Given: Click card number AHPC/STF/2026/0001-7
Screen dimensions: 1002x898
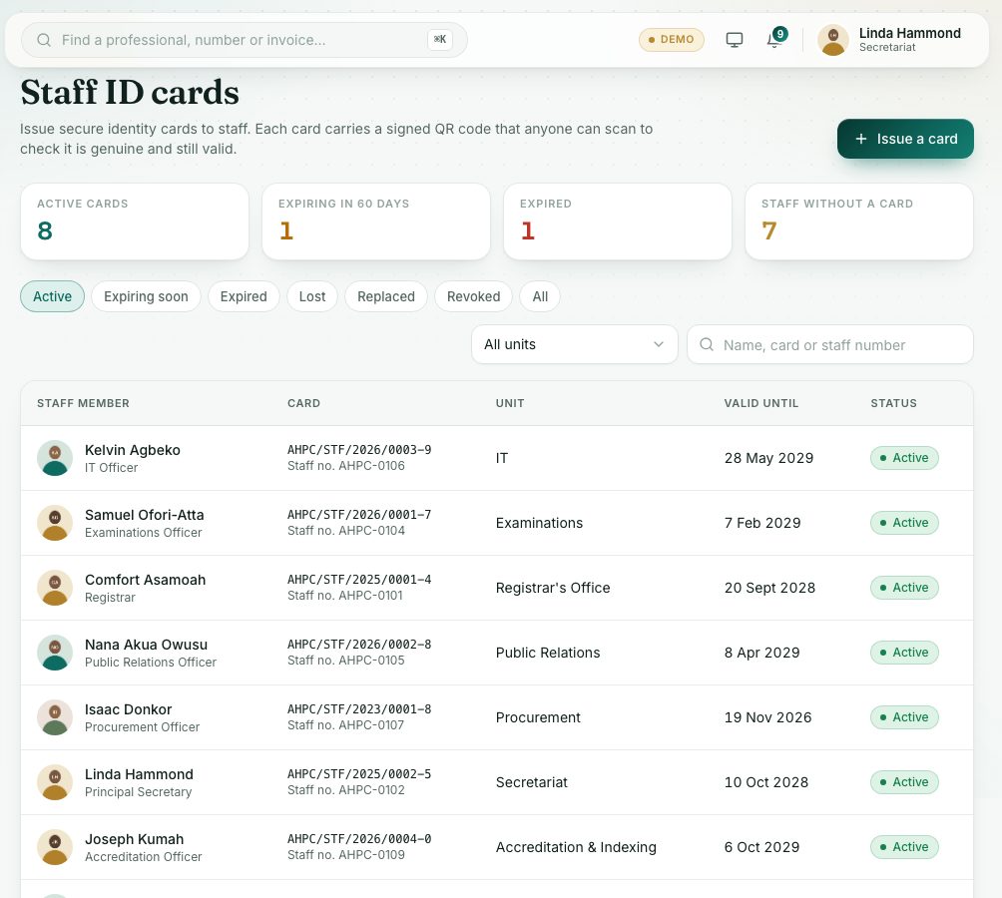Looking at the screenshot, I should [x=359, y=514].
